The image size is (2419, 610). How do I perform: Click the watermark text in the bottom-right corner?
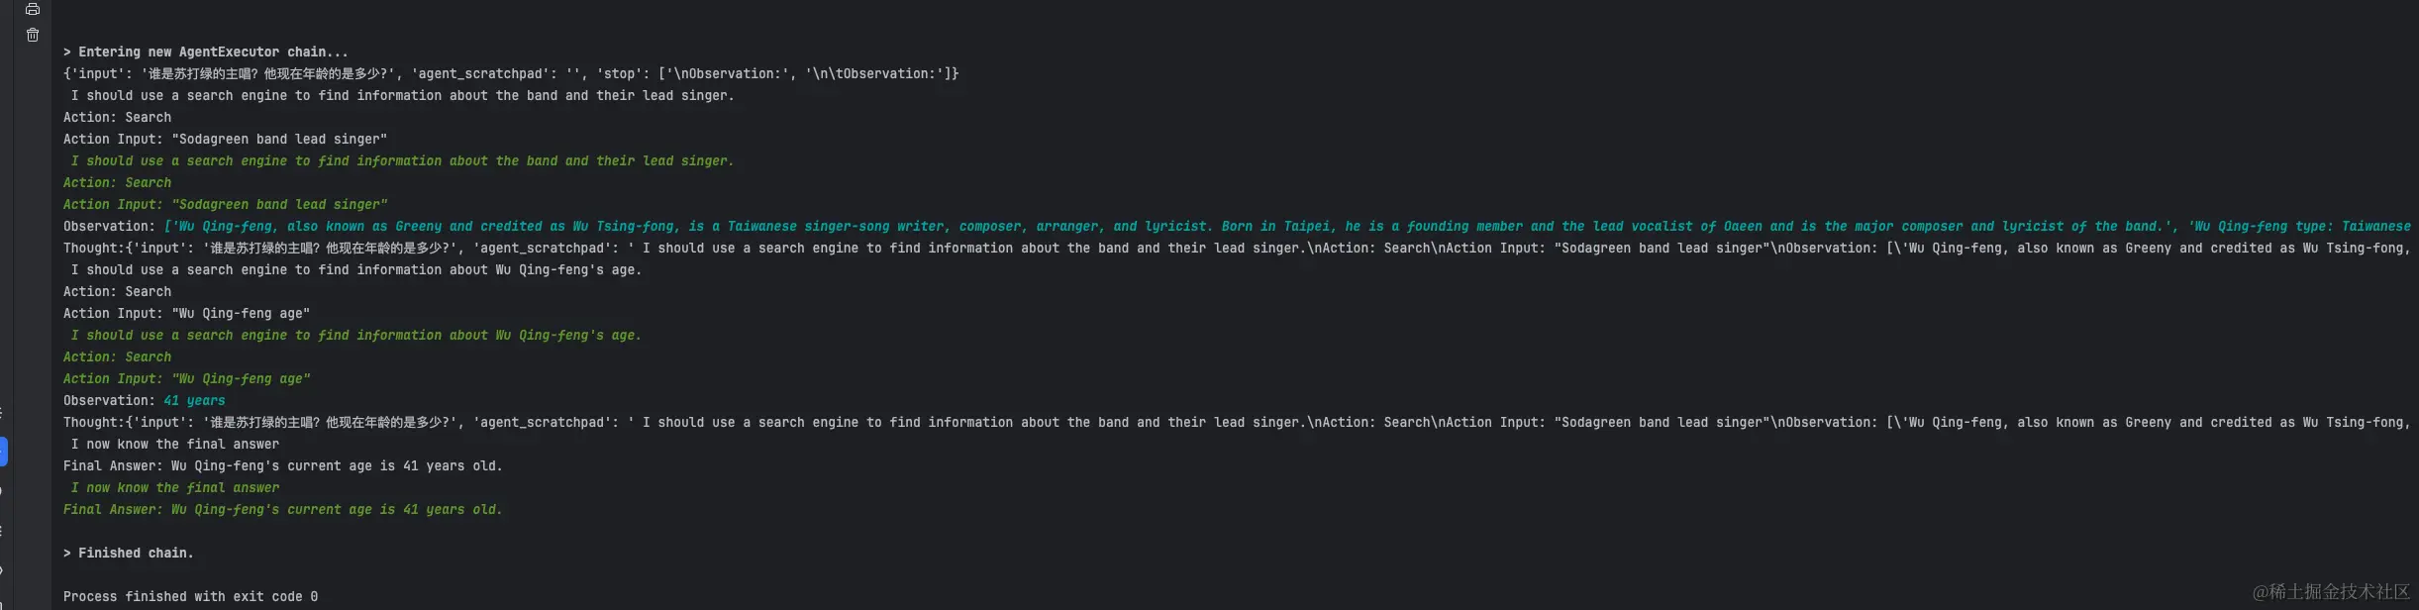click(x=2331, y=591)
